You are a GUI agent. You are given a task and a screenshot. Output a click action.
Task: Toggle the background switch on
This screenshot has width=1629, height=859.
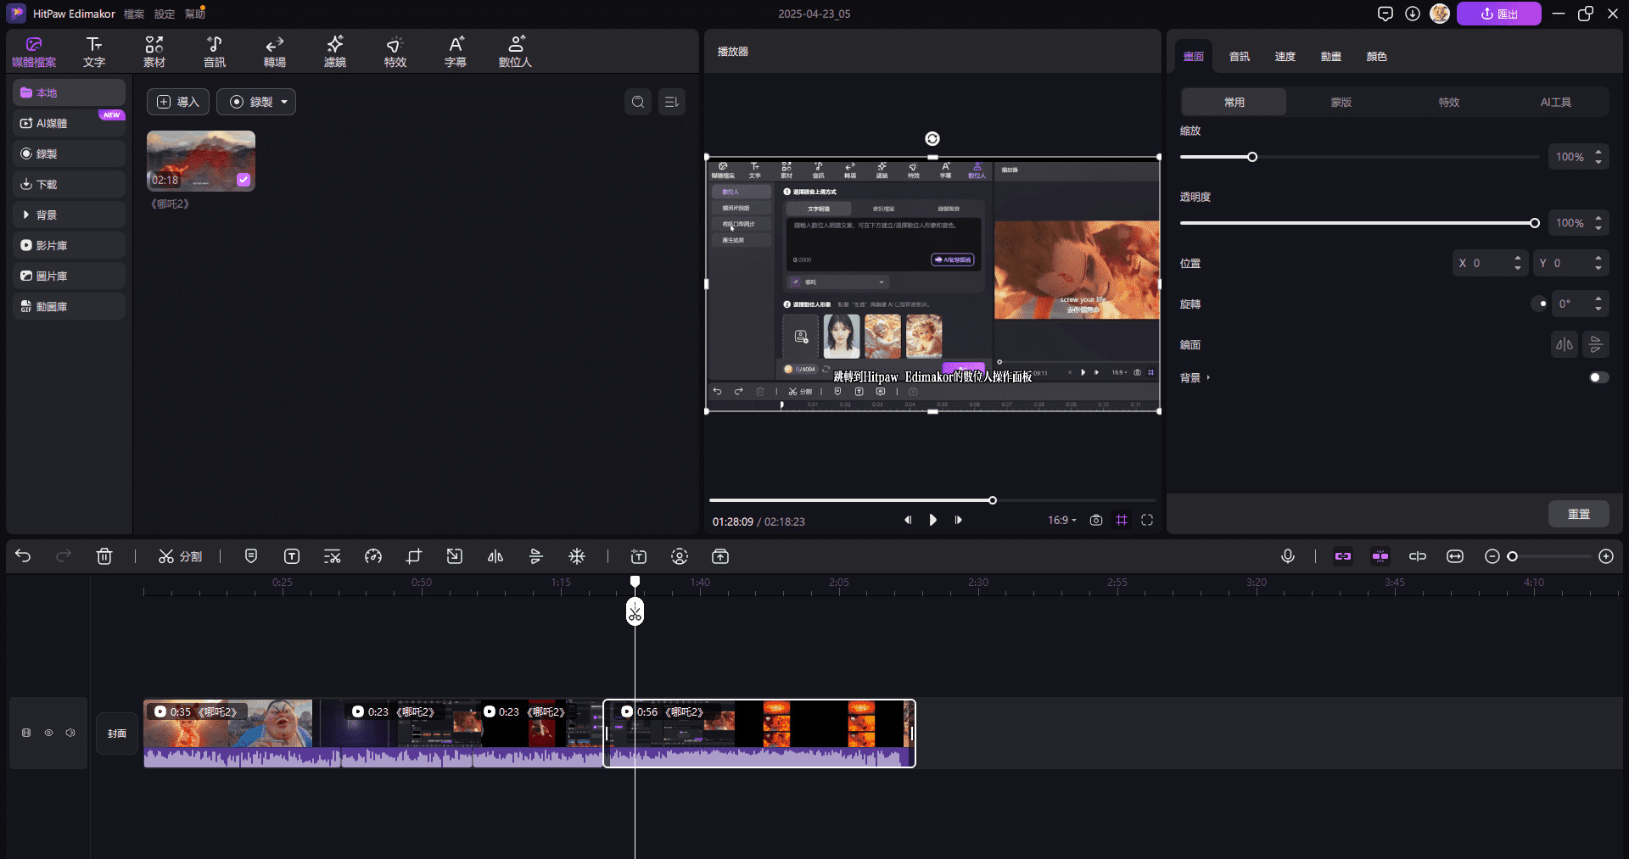point(1598,377)
